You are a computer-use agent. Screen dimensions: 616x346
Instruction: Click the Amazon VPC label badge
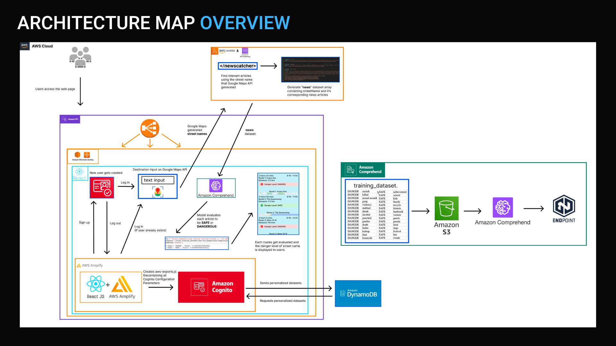click(70, 119)
